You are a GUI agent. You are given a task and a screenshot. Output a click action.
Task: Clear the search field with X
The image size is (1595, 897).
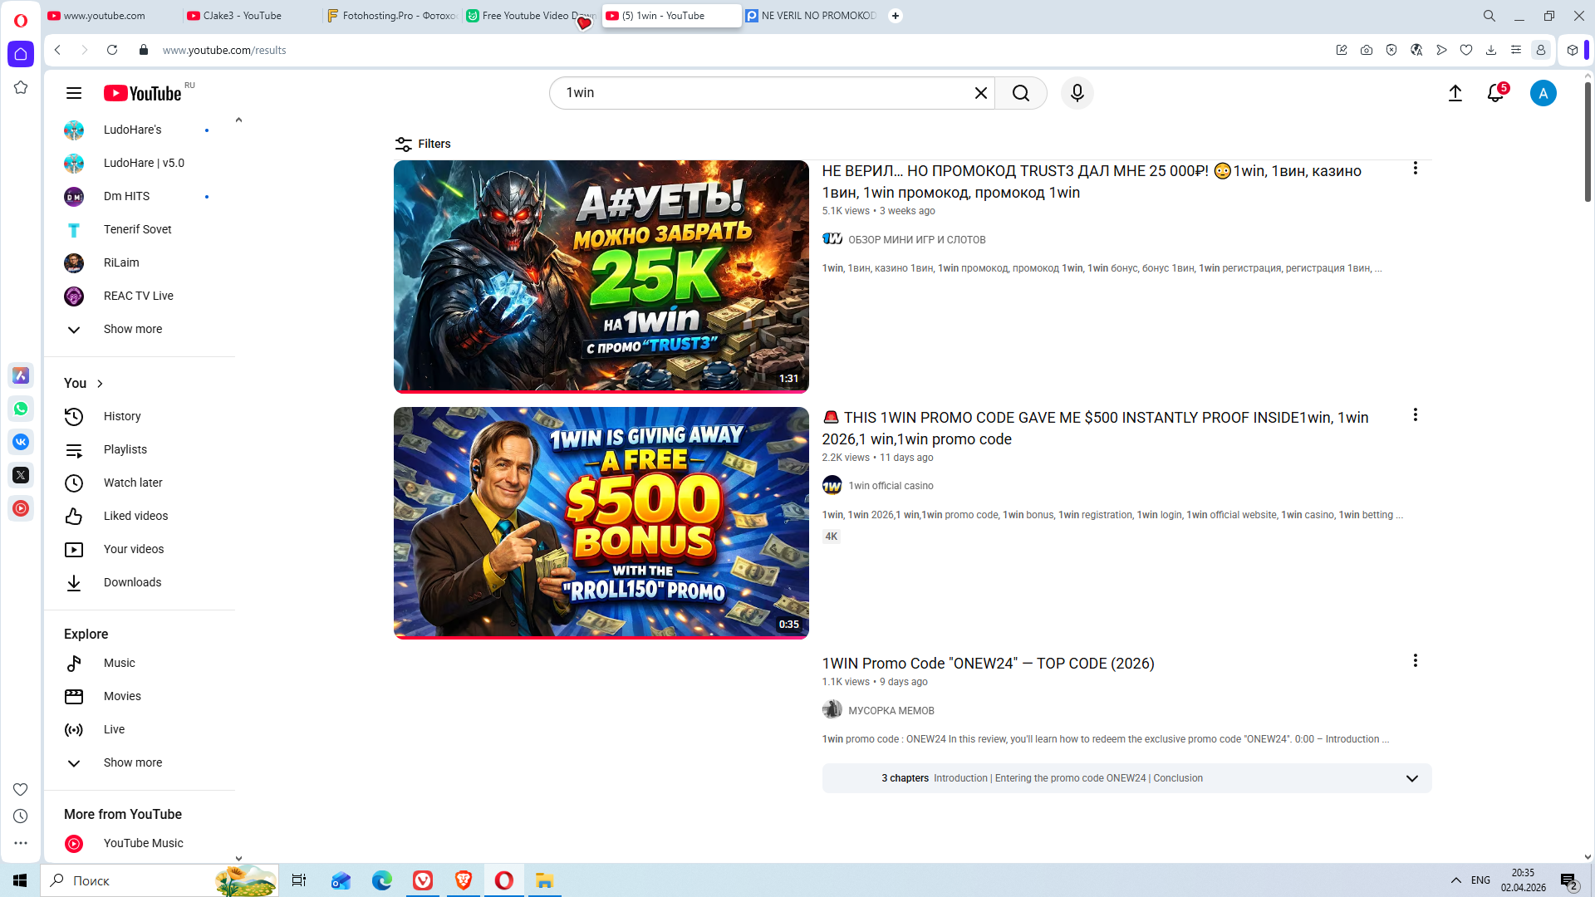(x=980, y=93)
